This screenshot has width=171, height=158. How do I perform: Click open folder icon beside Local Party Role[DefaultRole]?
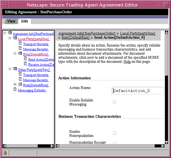(x=20, y=53)
